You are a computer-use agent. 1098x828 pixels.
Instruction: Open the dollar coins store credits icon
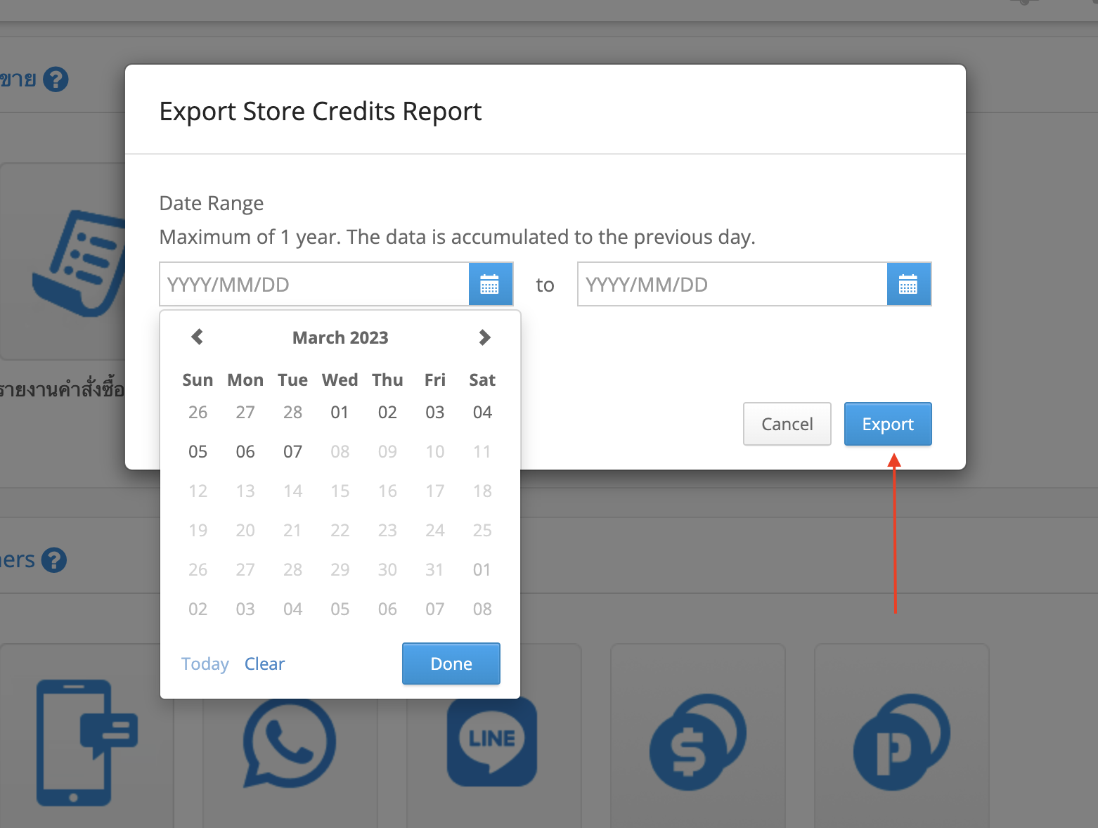(697, 742)
